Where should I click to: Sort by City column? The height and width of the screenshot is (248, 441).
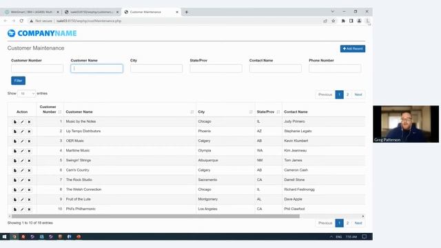pyautogui.click(x=251, y=112)
